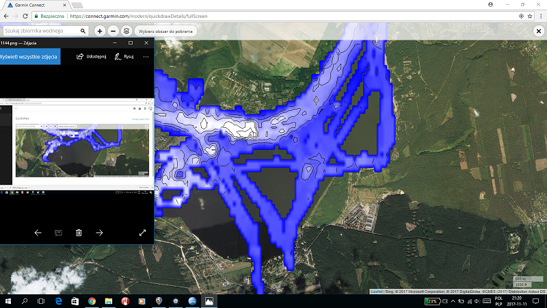Click Wyświetl wszystkie zdjęcia button
The image size is (547, 308).
pos(29,57)
